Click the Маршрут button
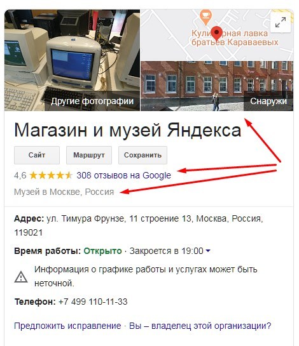Screen dimensions: 299x346 tap(89, 155)
